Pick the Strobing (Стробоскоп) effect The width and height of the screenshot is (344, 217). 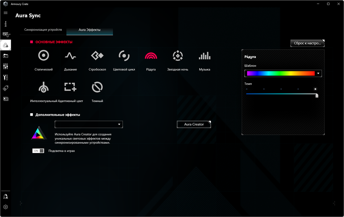click(97, 55)
